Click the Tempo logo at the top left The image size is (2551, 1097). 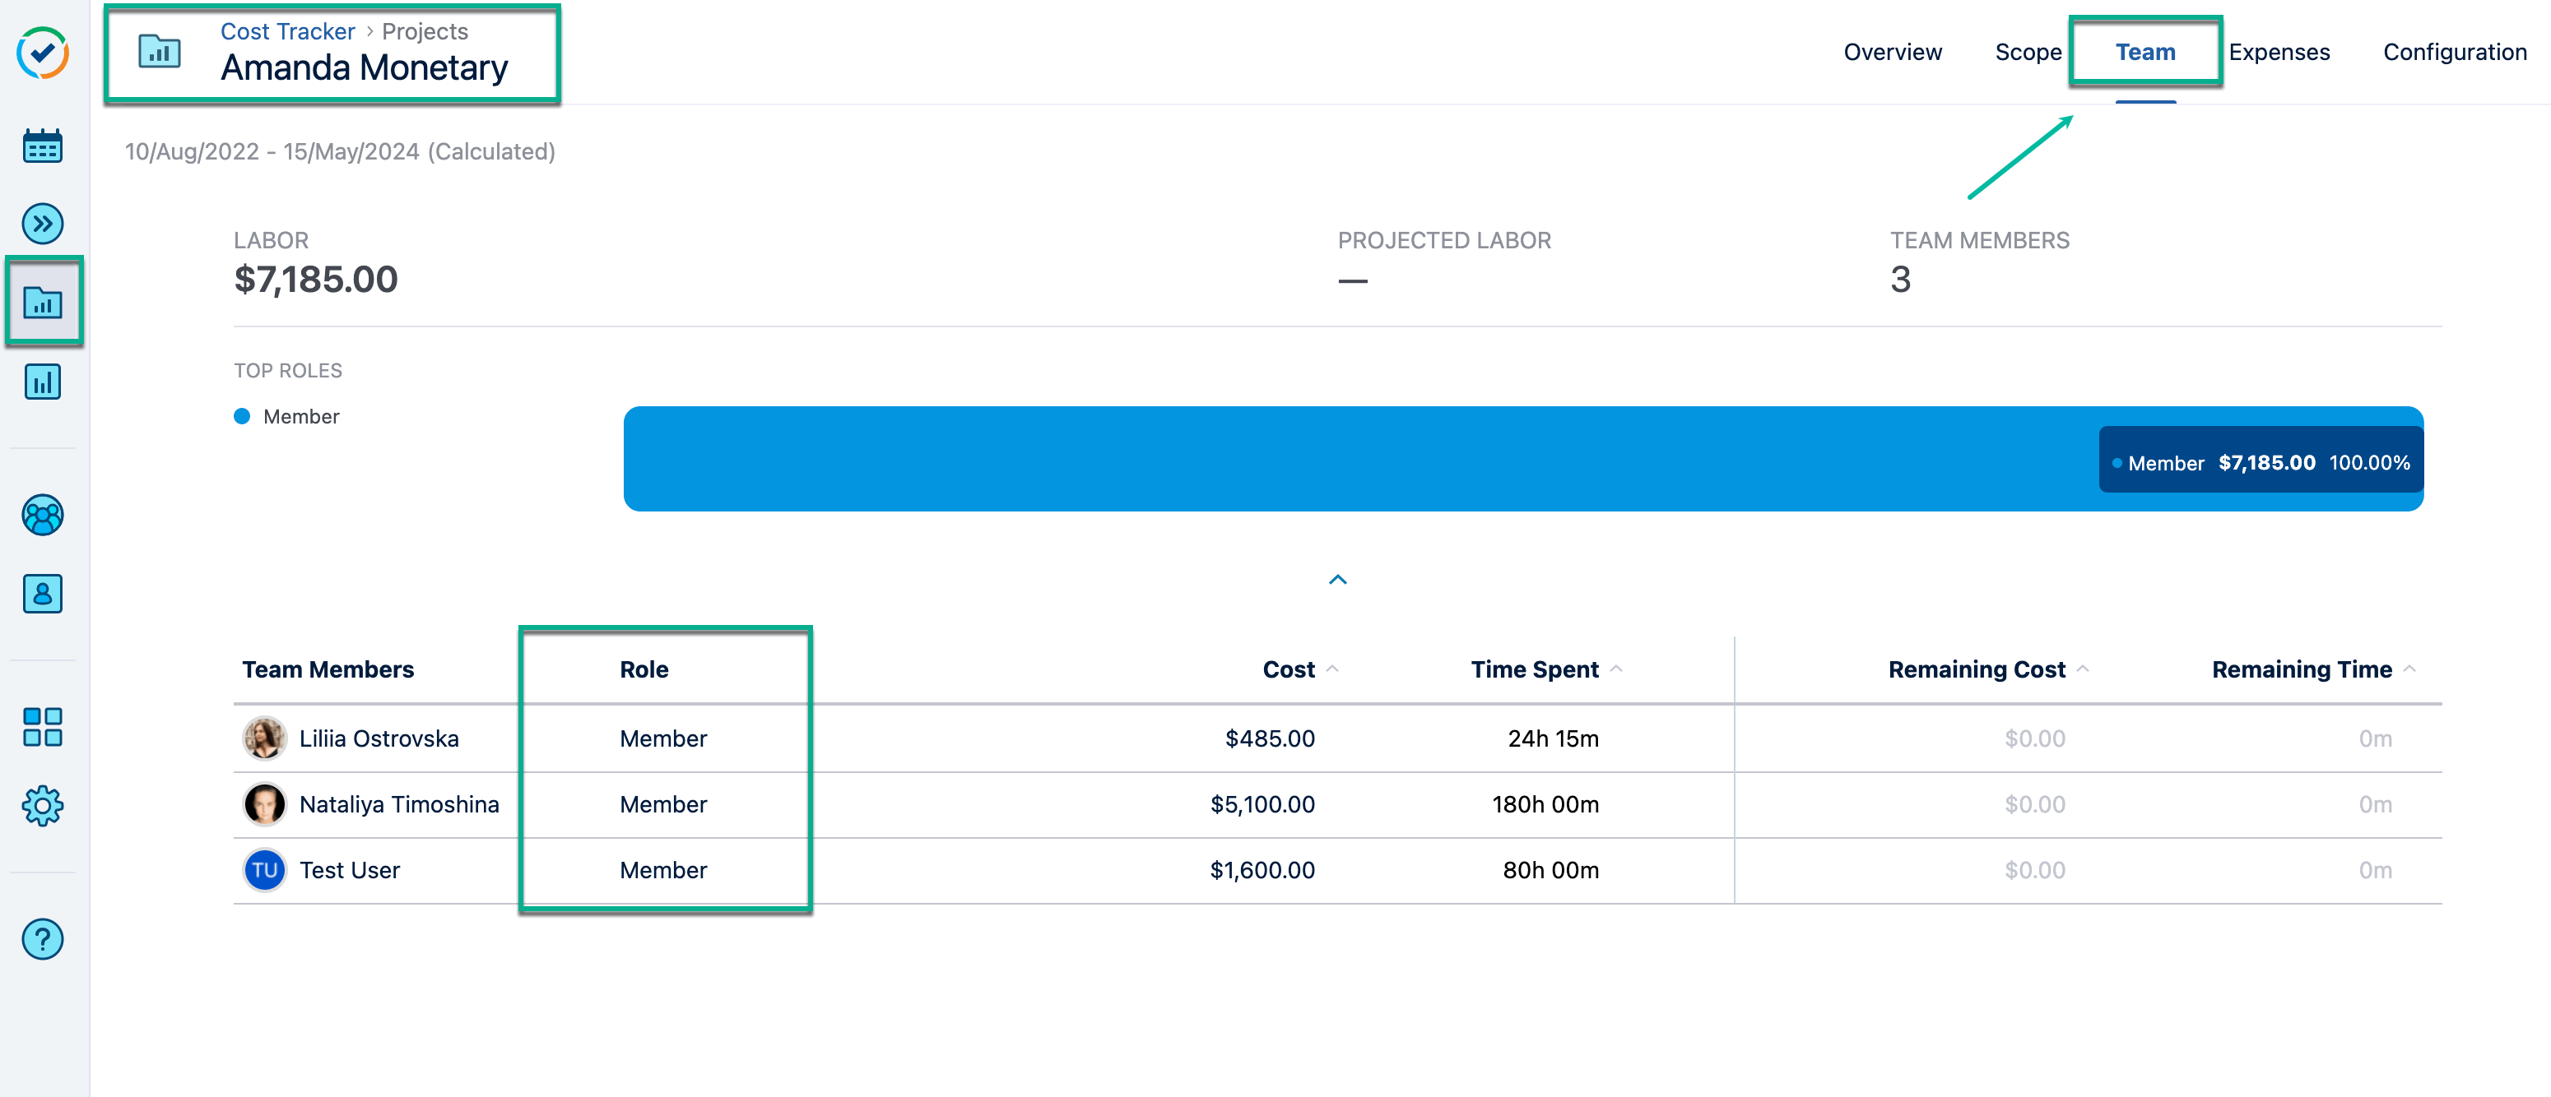pos(42,54)
